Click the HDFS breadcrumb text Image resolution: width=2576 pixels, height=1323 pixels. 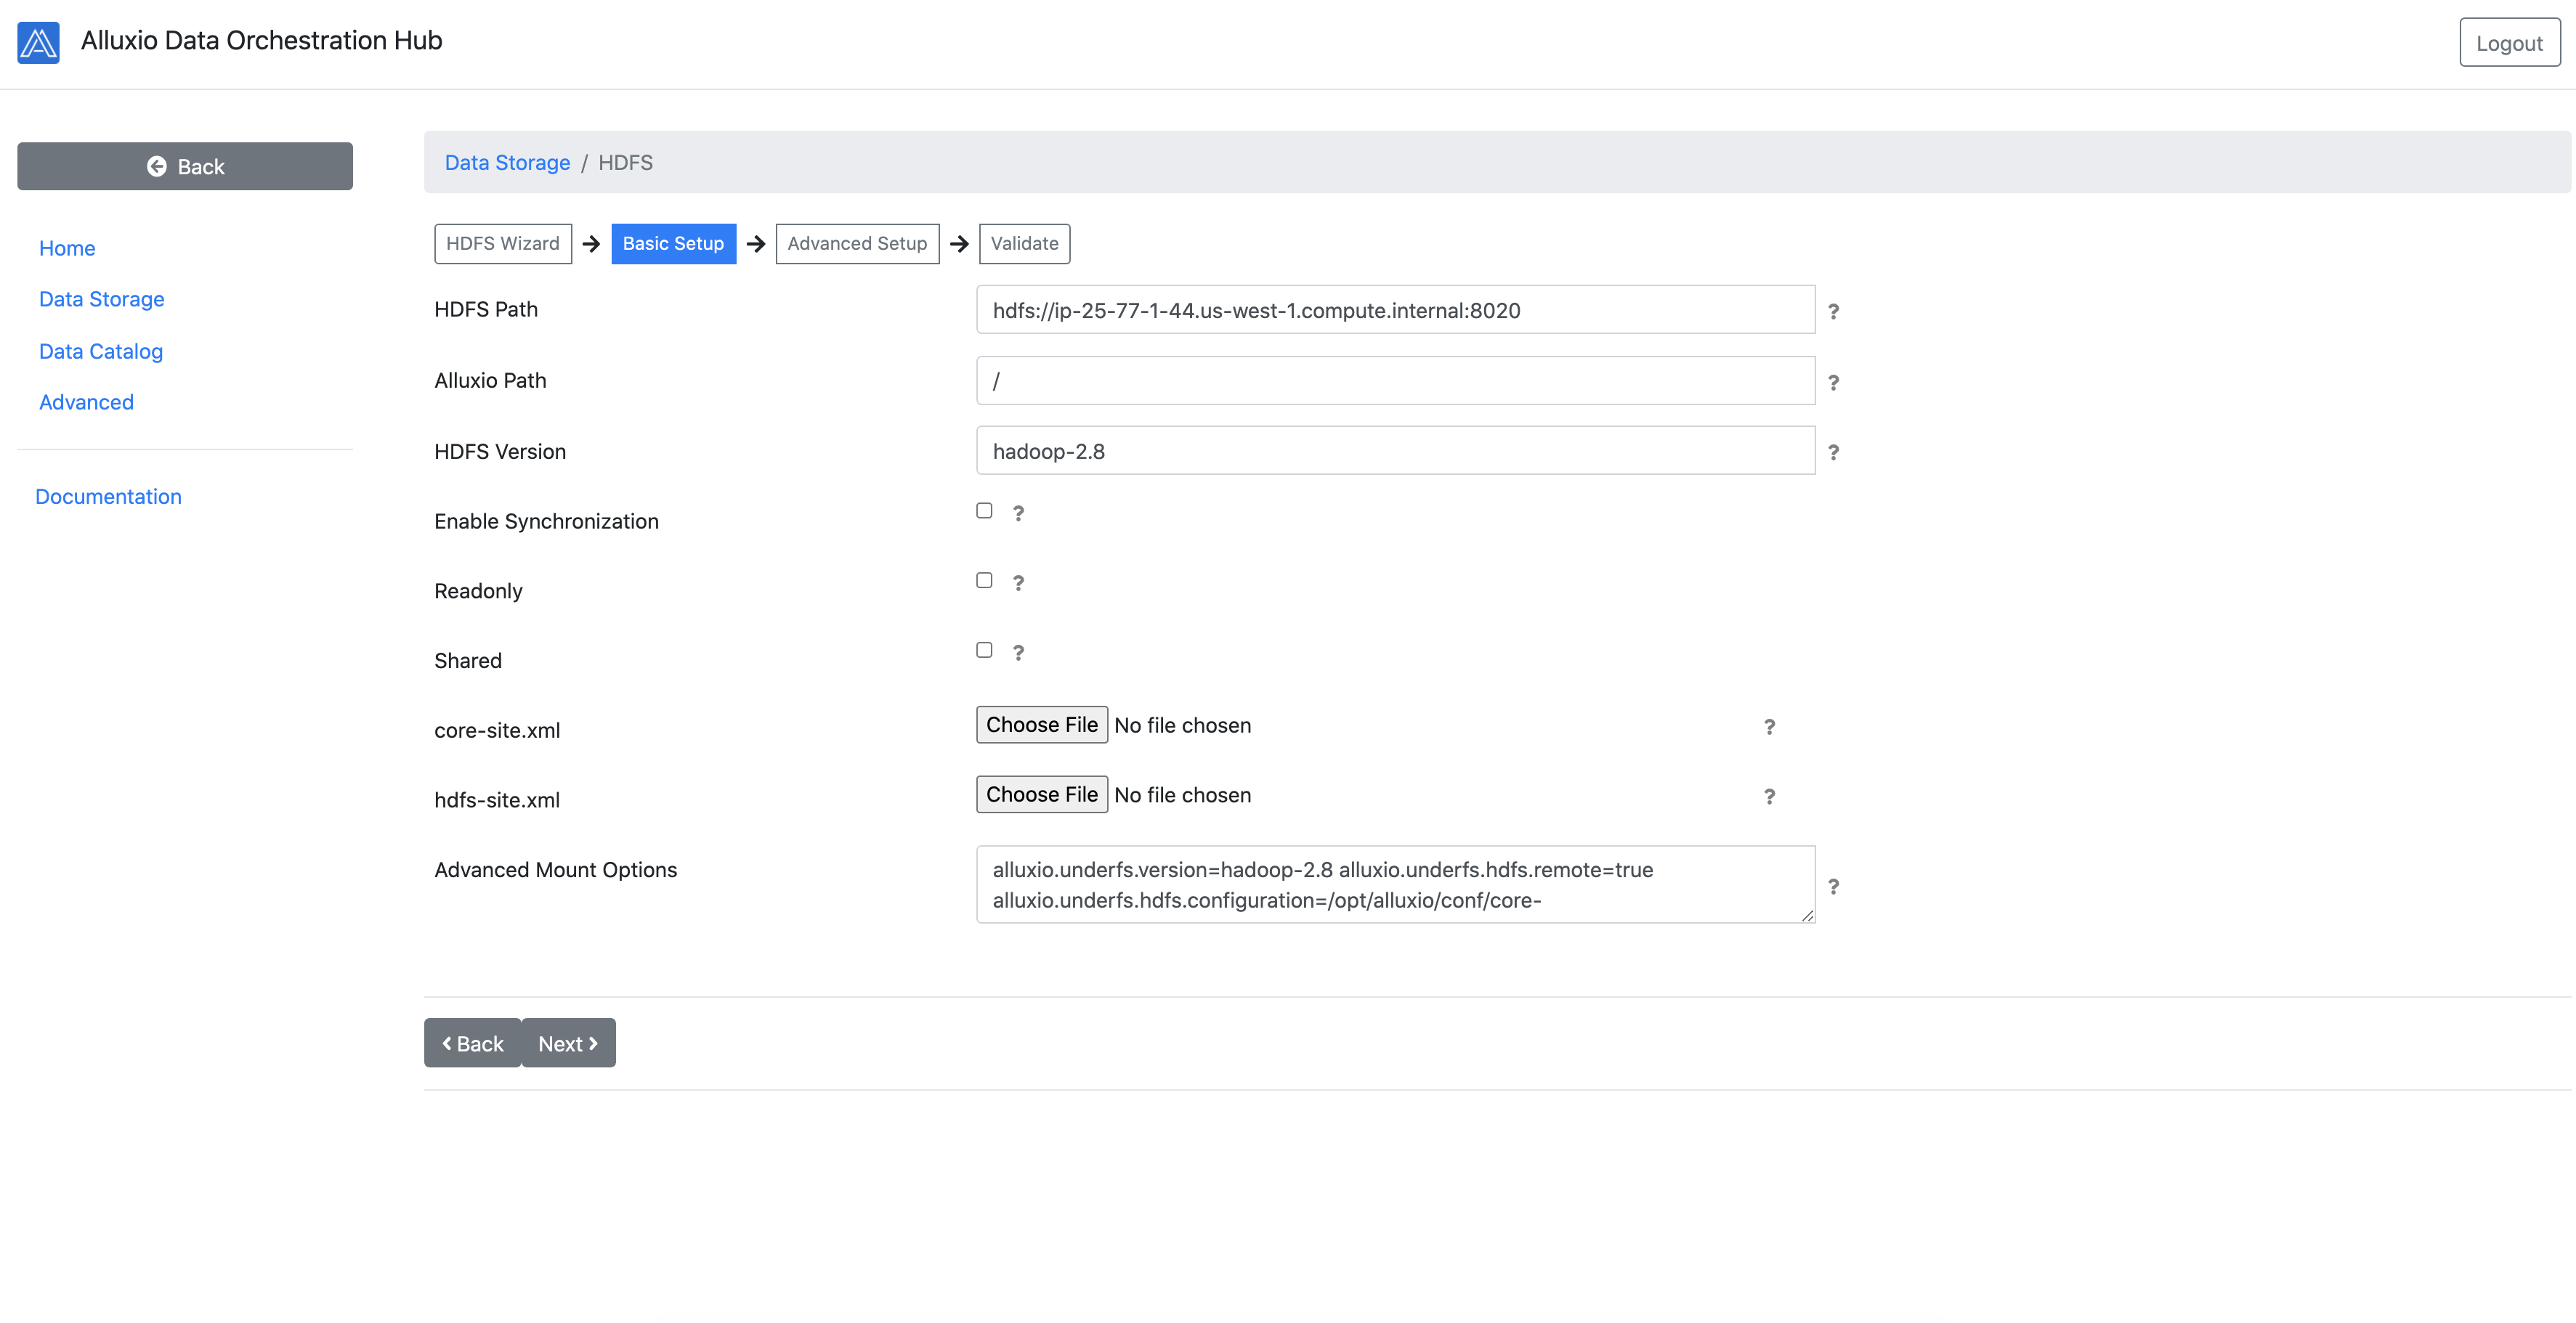coord(625,162)
